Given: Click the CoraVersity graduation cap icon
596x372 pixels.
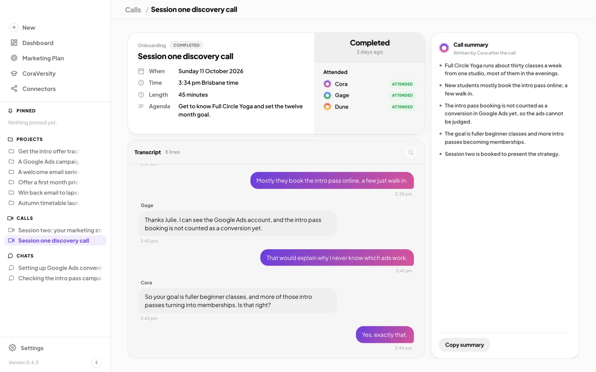Looking at the screenshot, I should click(14, 73).
